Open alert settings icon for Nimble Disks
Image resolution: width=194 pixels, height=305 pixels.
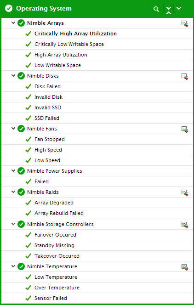pos(184,76)
